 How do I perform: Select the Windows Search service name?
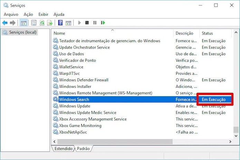(x=74, y=100)
